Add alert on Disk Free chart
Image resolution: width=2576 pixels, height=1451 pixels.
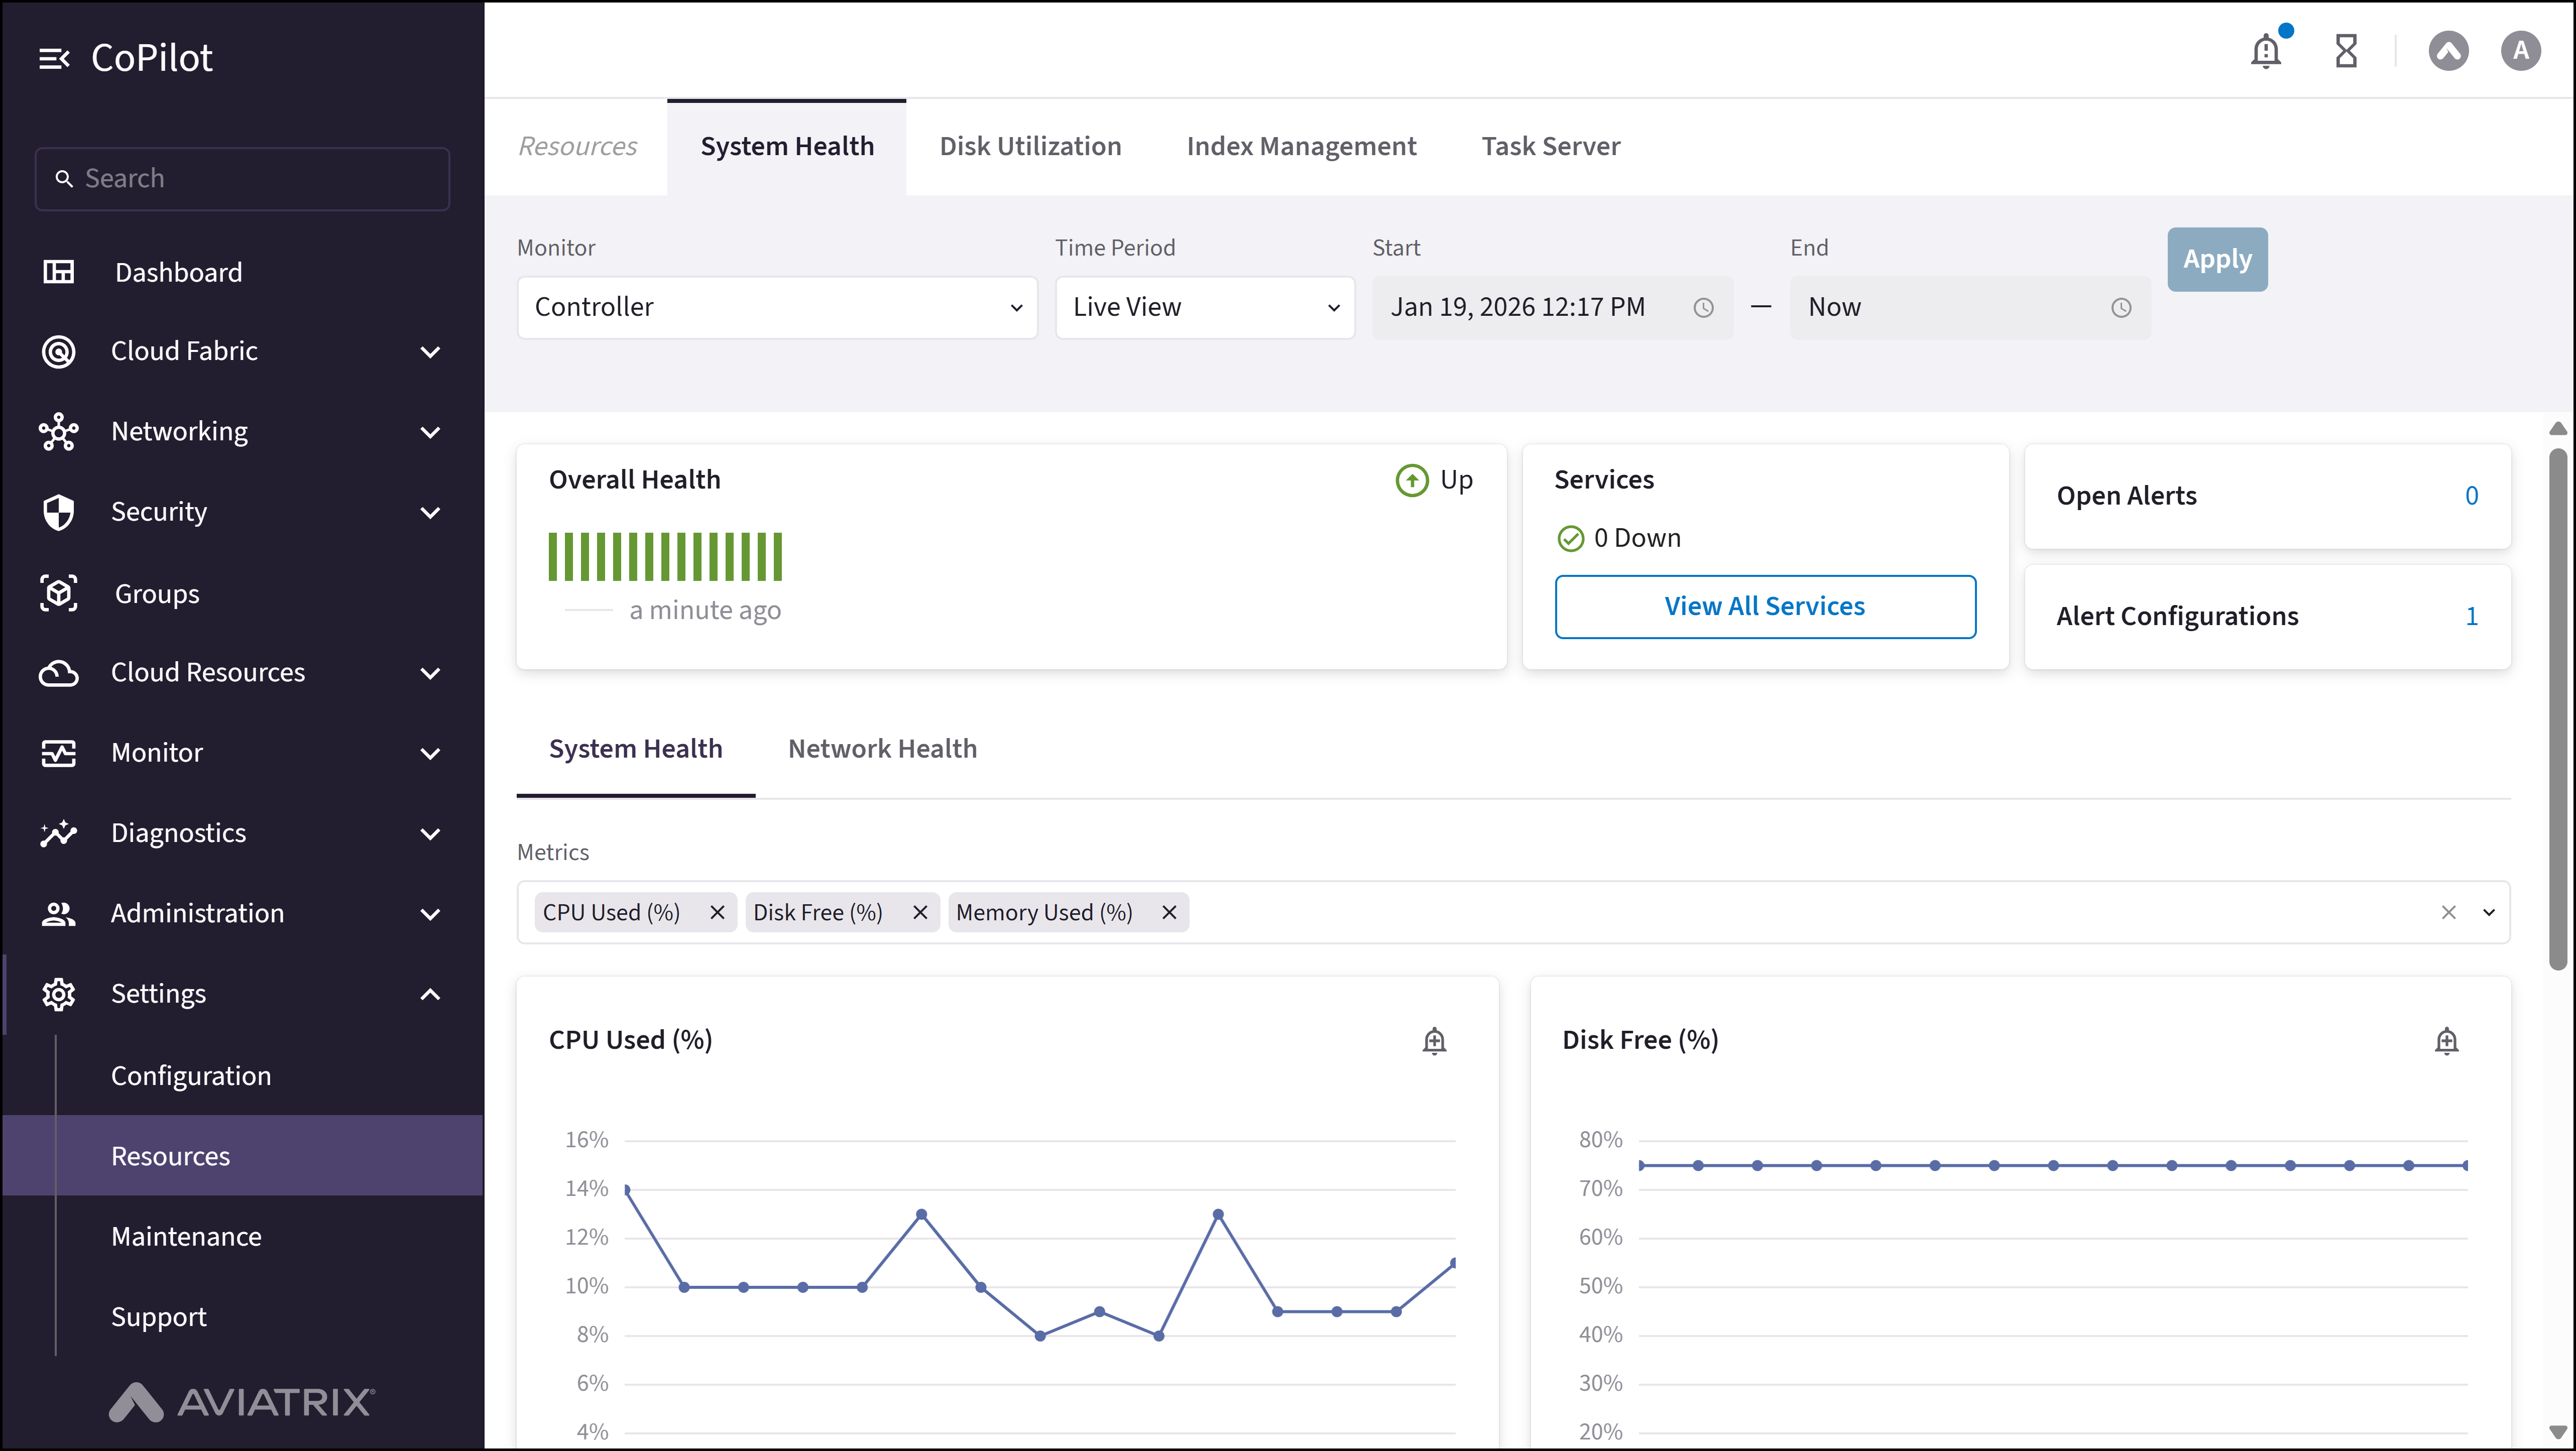point(2446,1041)
